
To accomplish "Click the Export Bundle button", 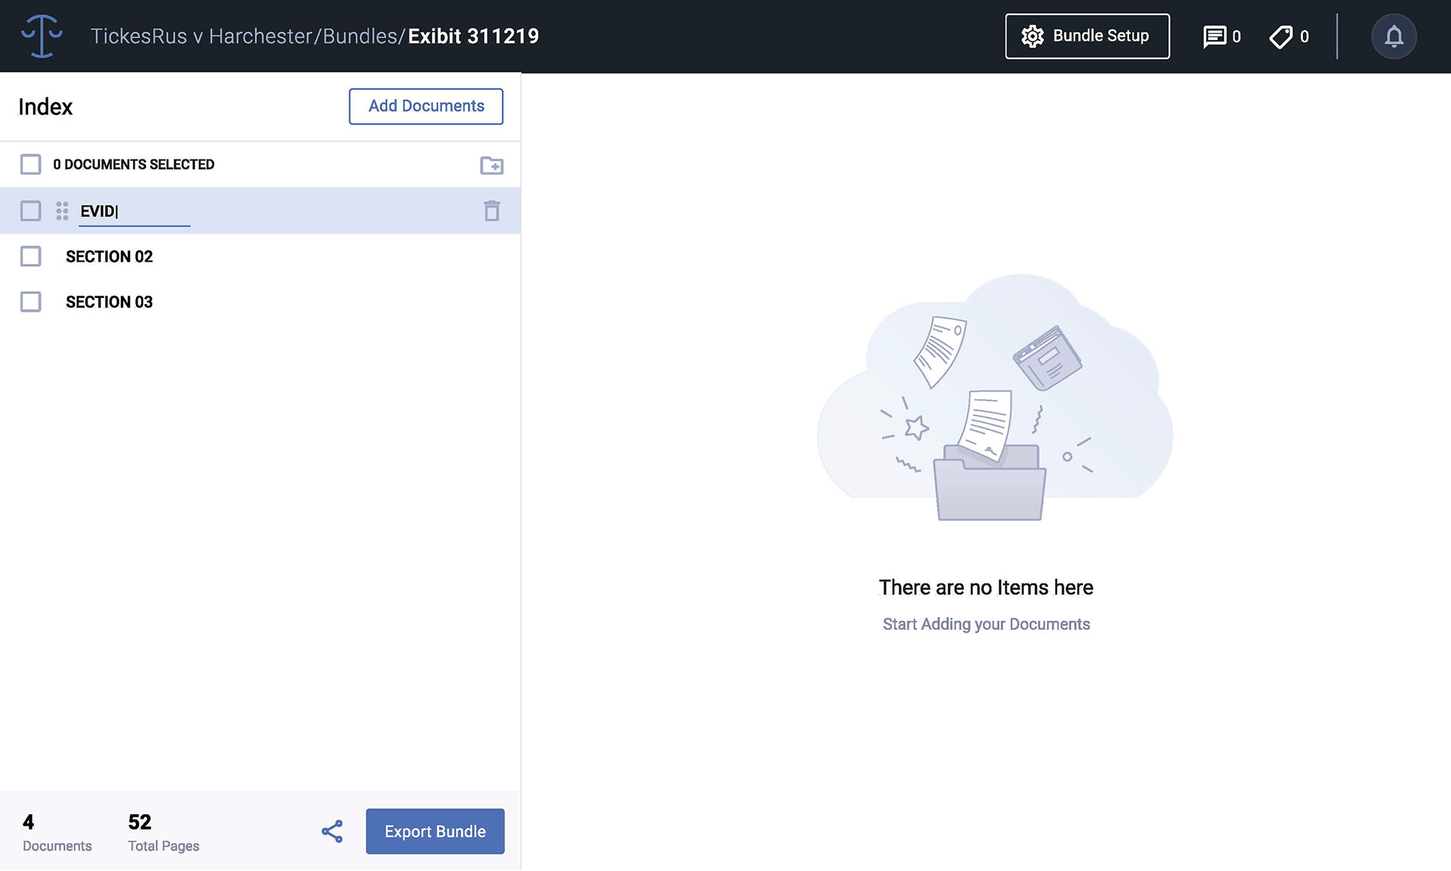I will point(435,832).
